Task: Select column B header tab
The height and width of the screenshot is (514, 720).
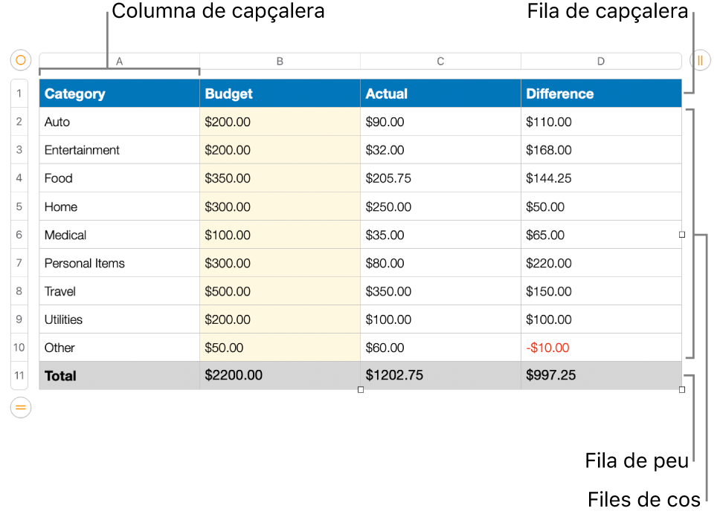Action: coord(280,61)
